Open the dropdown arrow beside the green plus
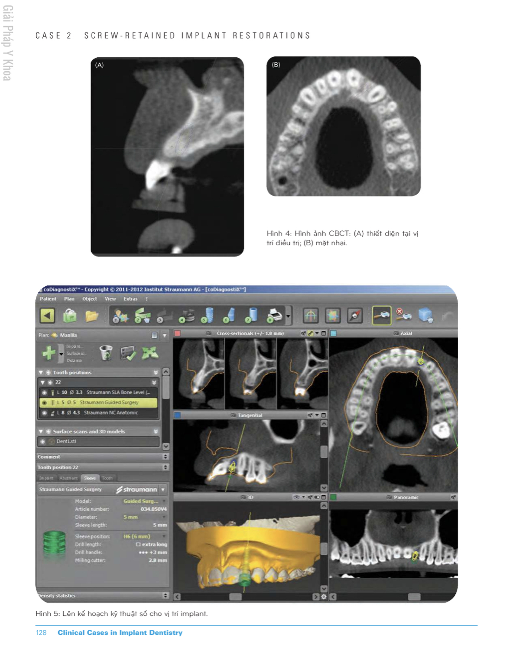The height and width of the screenshot is (668, 513). pos(61,354)
